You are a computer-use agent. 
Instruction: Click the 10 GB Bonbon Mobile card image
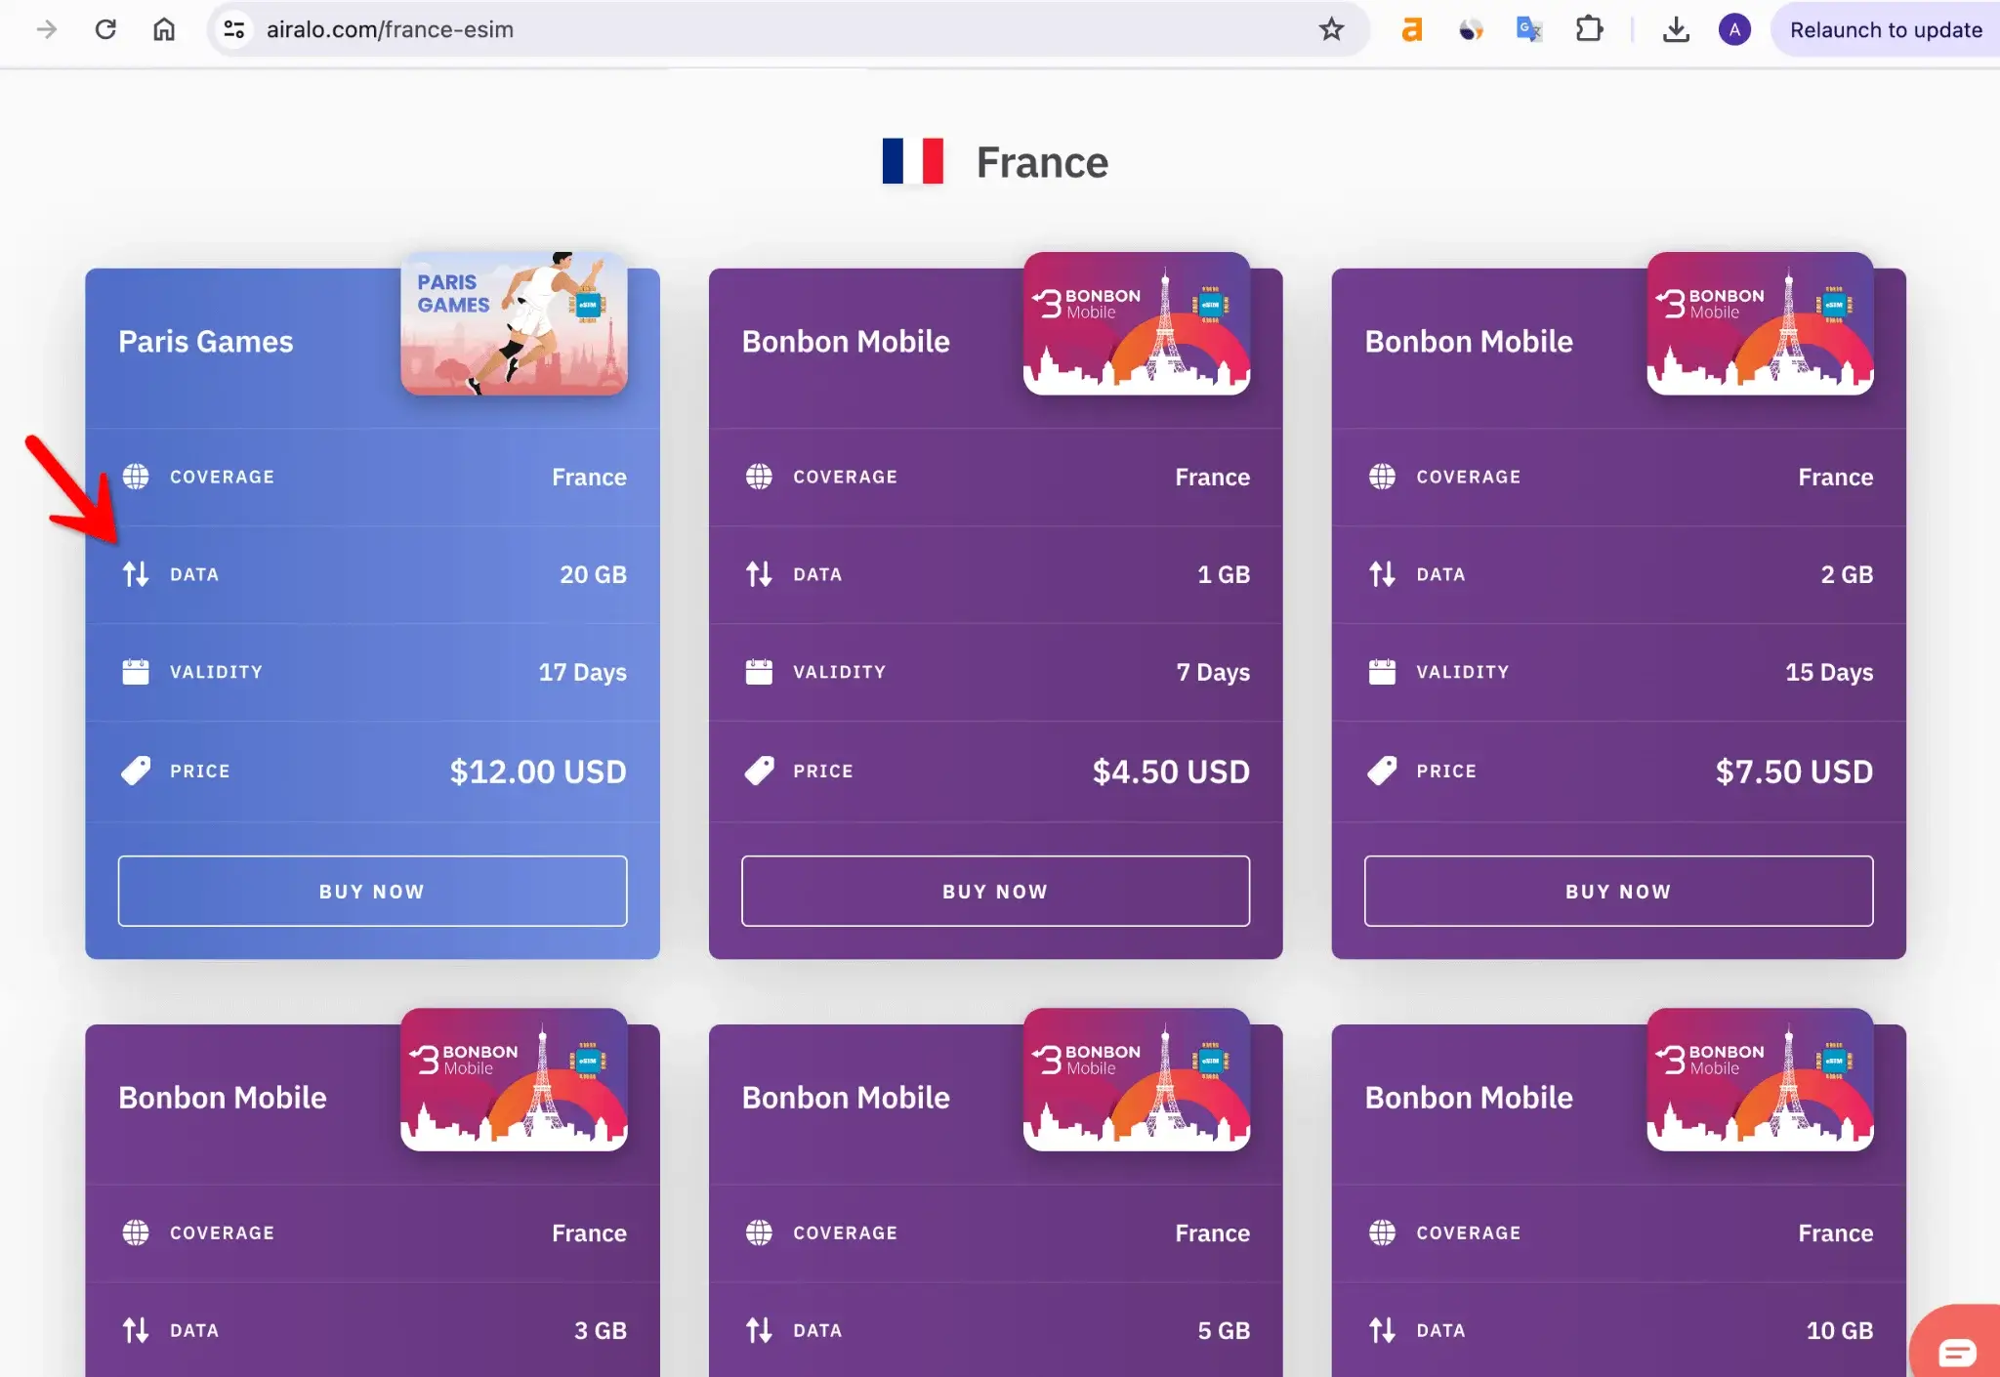point(1760,1079)
